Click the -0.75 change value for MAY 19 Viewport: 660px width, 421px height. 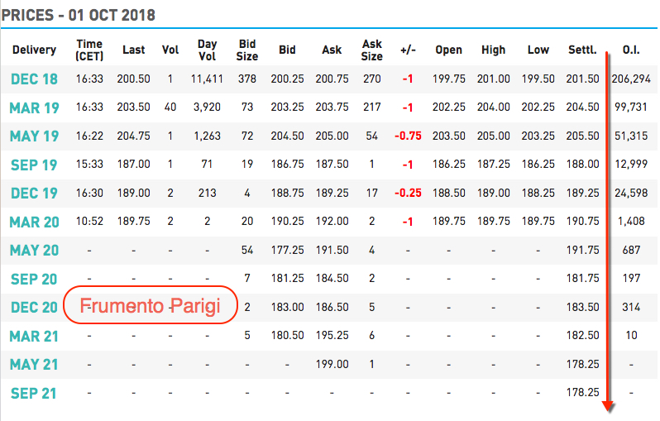point(408,136)
